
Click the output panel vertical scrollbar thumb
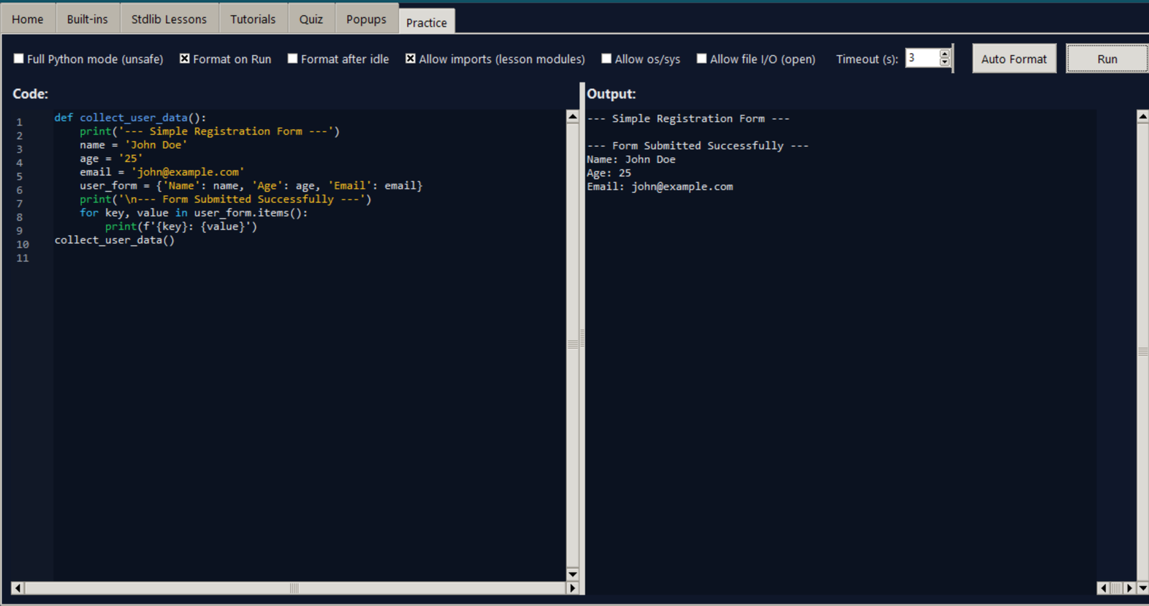click(x=1143, y=352)
